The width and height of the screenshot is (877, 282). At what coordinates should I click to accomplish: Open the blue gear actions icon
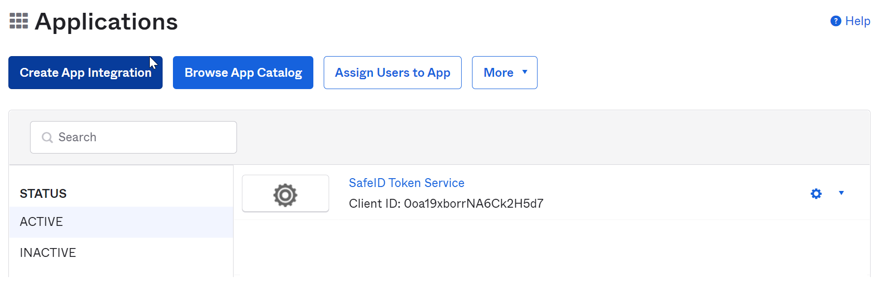coord(816,193)
